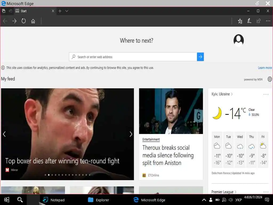Image resolution: width=273 pixels, height=205 pixels.
Task: Switch to Notepad in taskbar
Action: click(54, 200)
